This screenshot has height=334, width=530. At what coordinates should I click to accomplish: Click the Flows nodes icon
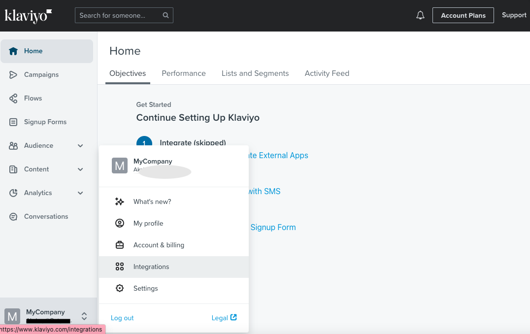pyautogui.click(x=13, y=99)
